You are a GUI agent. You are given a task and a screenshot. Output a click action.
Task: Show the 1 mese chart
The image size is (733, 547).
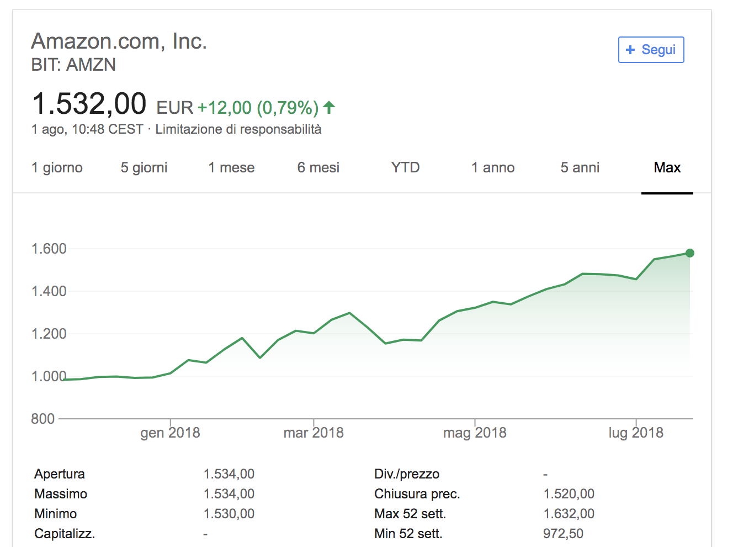click(231, 167)
